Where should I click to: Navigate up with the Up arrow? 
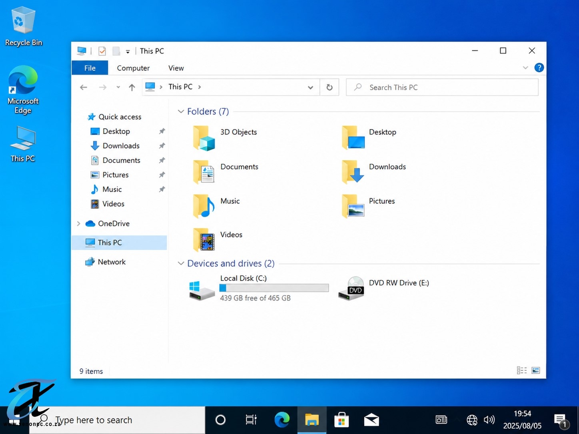pos(132,87)
